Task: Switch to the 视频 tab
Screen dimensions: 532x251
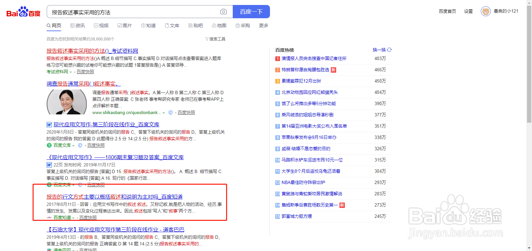Action: point(101,26)
